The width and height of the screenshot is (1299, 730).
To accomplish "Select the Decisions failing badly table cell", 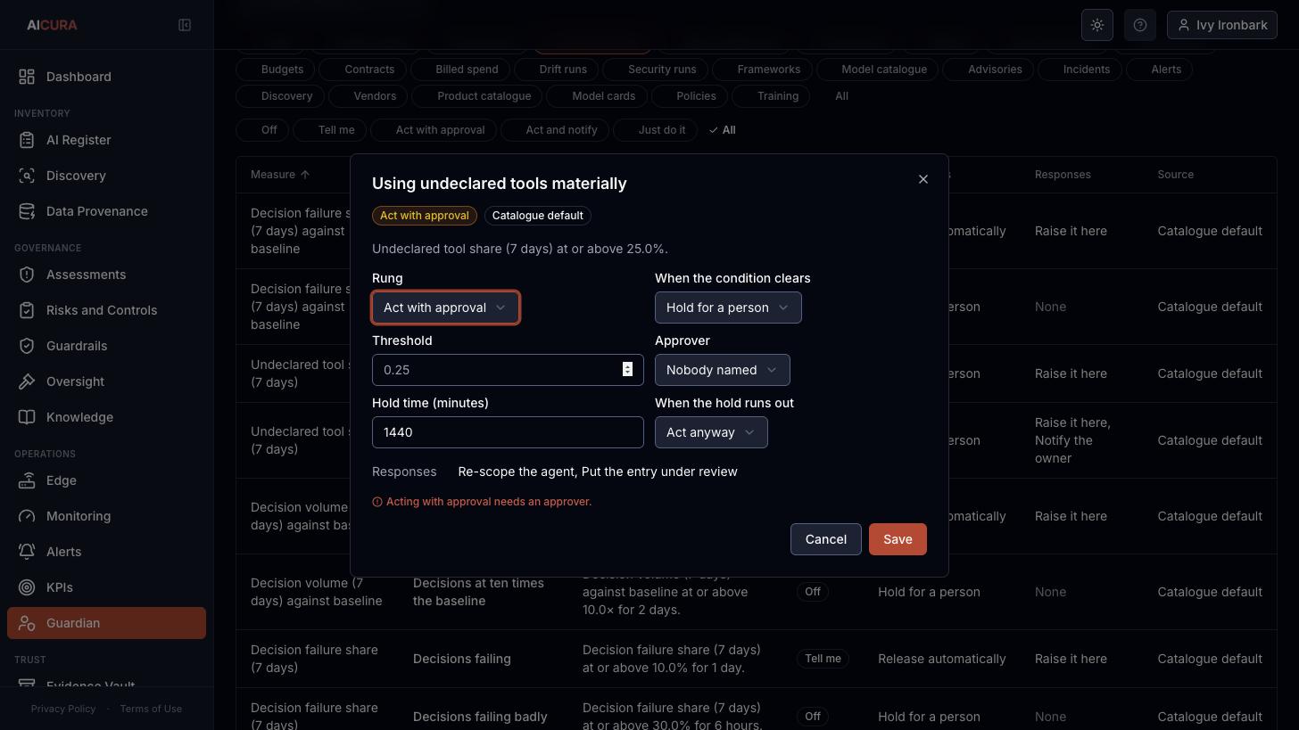I will click(x=480, y=717).
